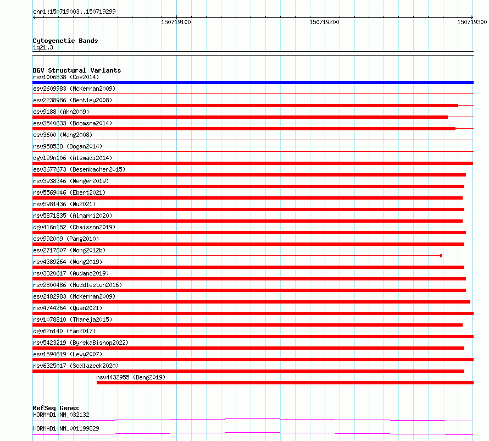The image size is (489, 441).
Task: Click ruler position 150719100
Action: point(176,22)
